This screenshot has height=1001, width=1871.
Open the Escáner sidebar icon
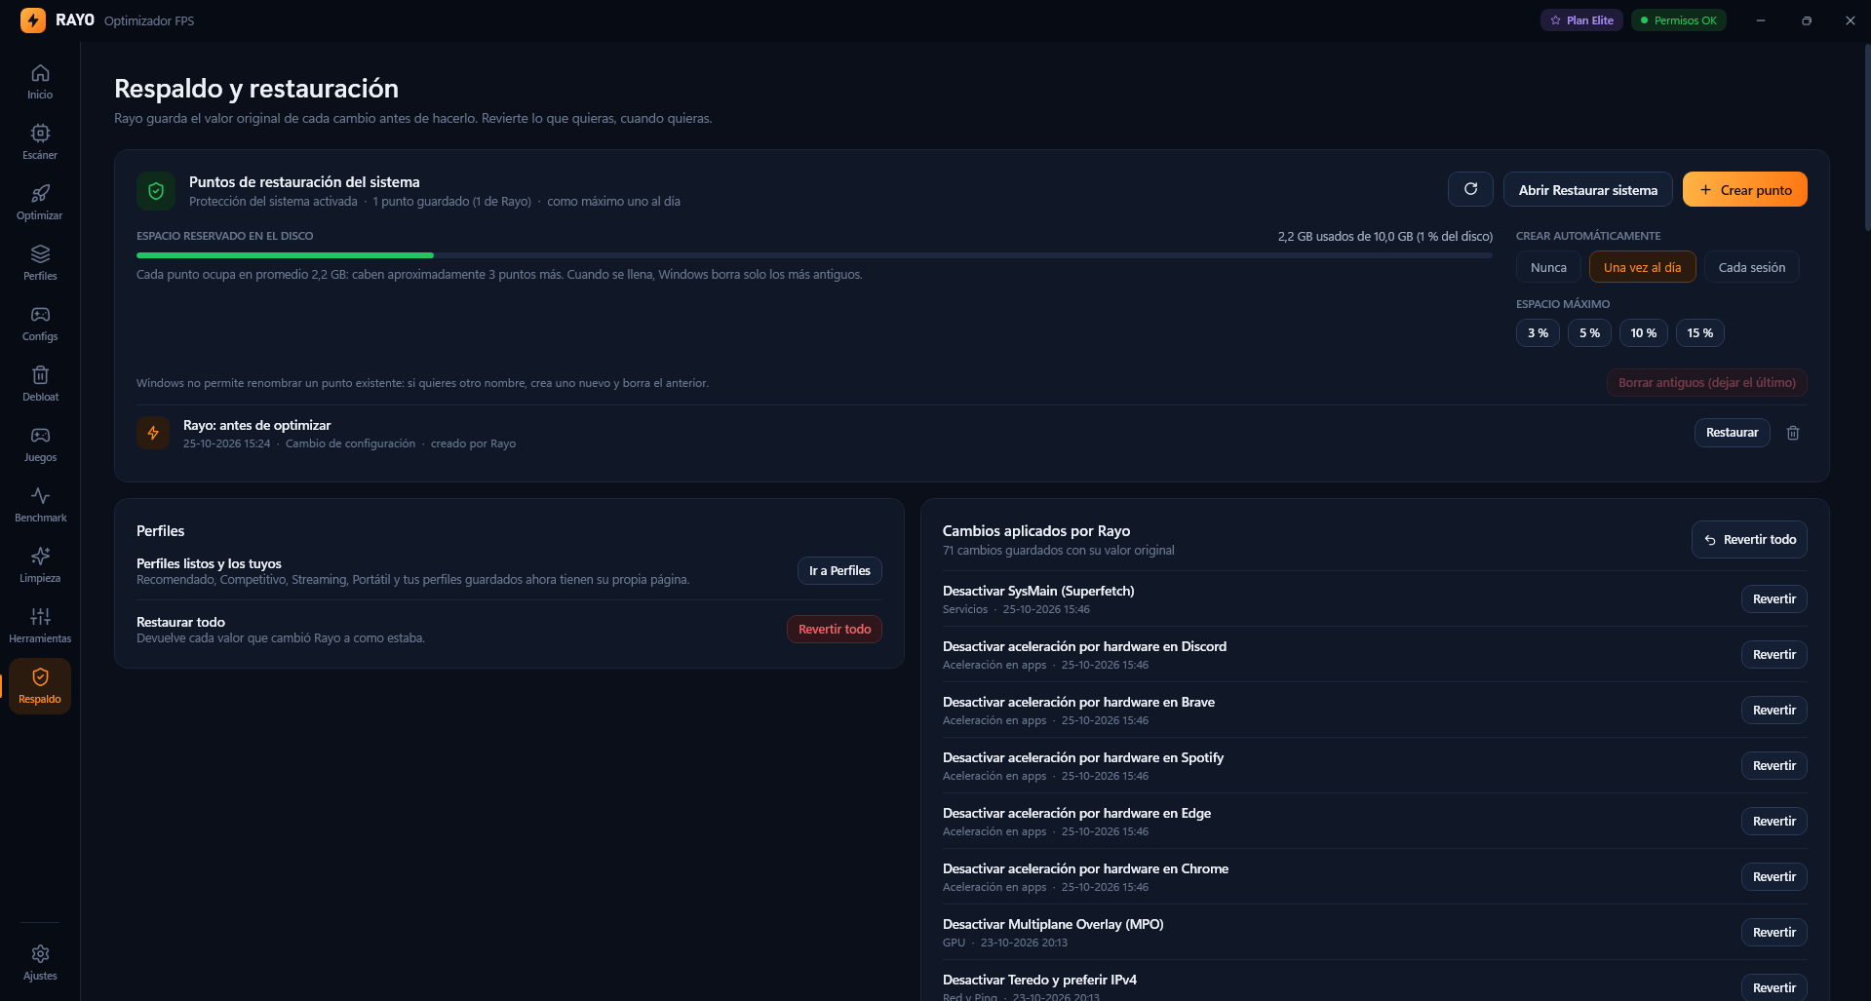coord(40,134)
